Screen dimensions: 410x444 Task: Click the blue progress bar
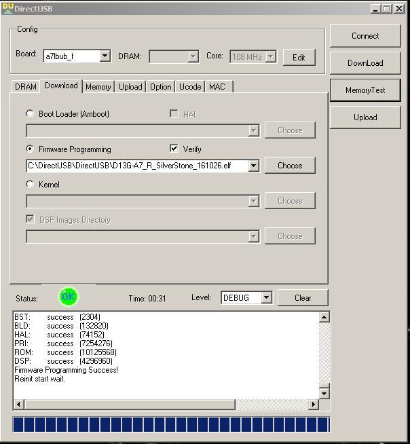(171, 424)
